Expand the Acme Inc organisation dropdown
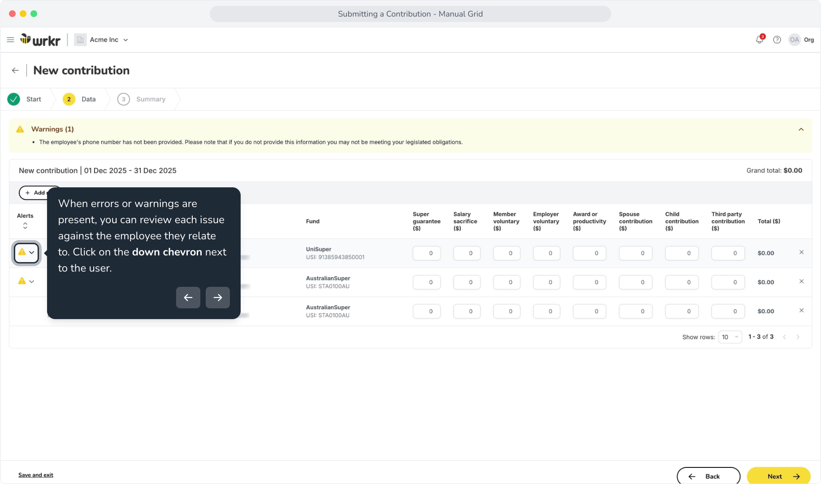 pyautogui.click(x=125, y=40)
